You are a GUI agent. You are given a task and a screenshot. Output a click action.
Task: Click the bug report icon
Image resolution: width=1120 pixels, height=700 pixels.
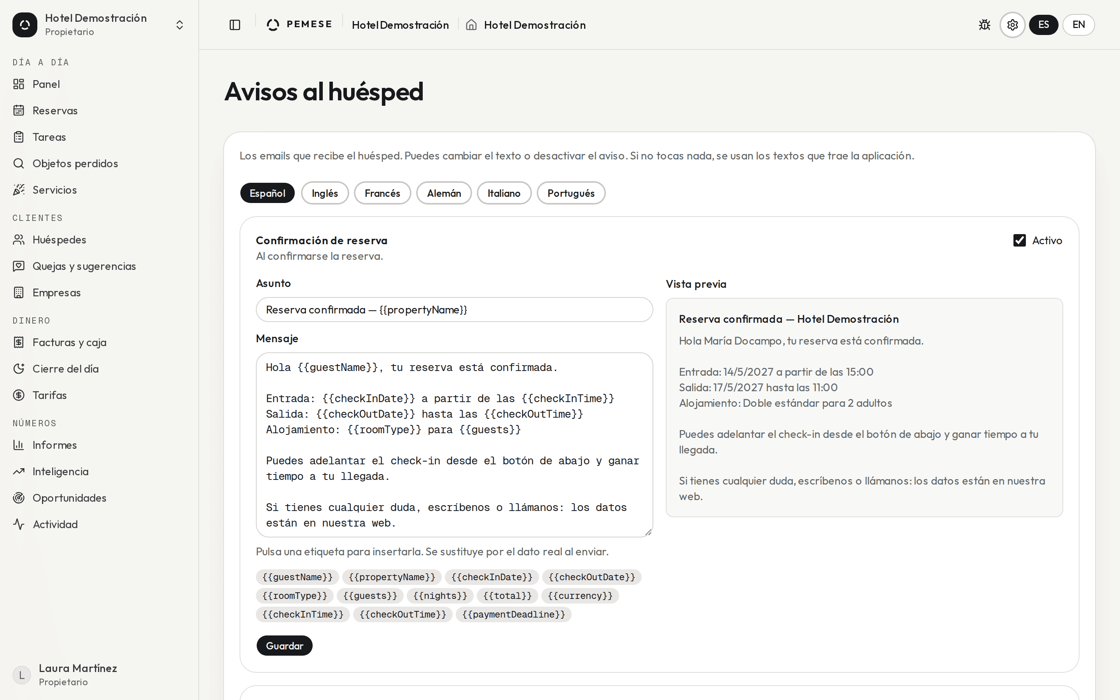point(984,24)
